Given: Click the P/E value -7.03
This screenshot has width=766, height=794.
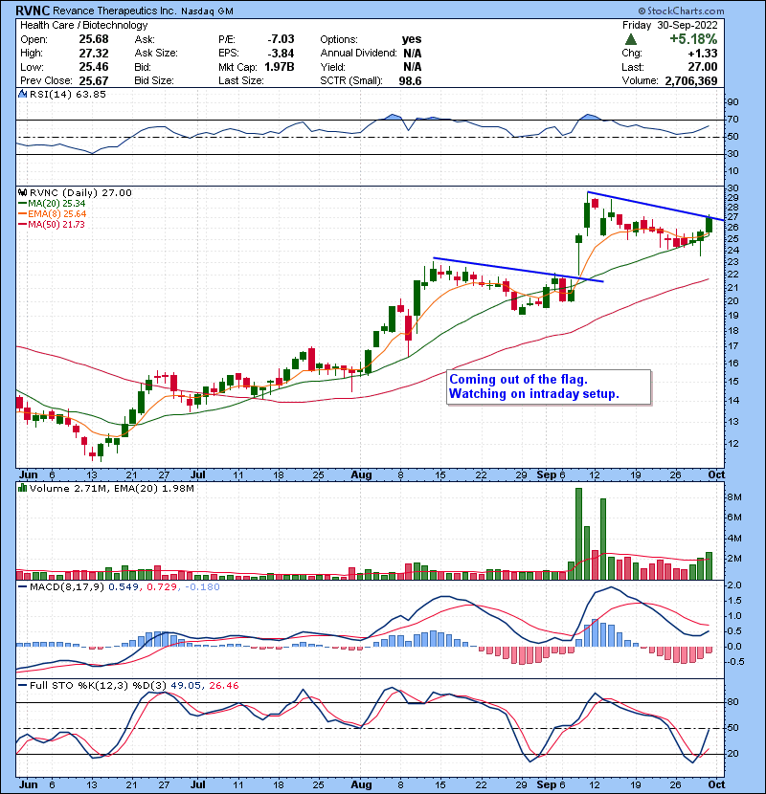Looking at the screenshot, I should 281,39.
